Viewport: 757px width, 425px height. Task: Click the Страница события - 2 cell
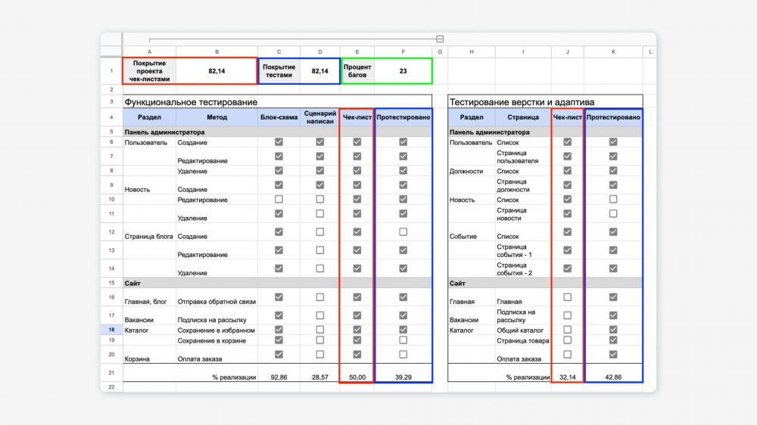point(523,268)
